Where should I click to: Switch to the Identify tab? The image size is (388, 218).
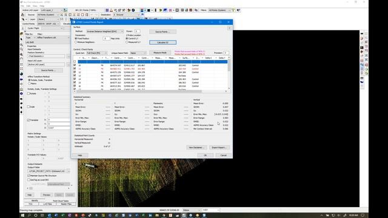click(x=35, y=200)
